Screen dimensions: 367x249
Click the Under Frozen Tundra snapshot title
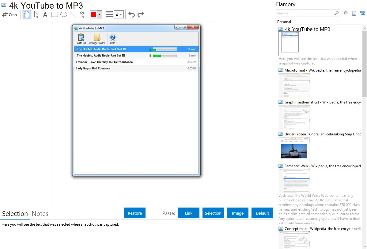pos(323,134)
